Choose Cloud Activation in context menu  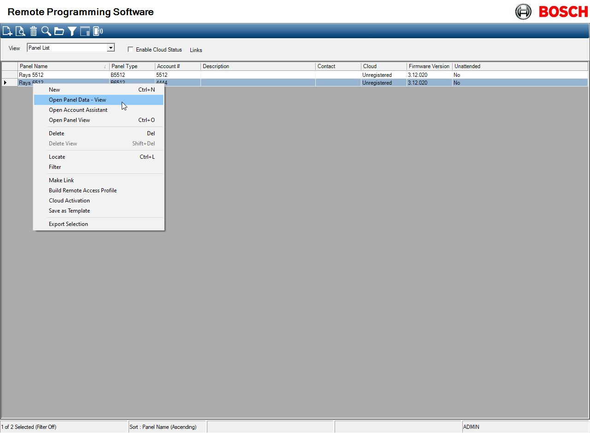(69, 201)
